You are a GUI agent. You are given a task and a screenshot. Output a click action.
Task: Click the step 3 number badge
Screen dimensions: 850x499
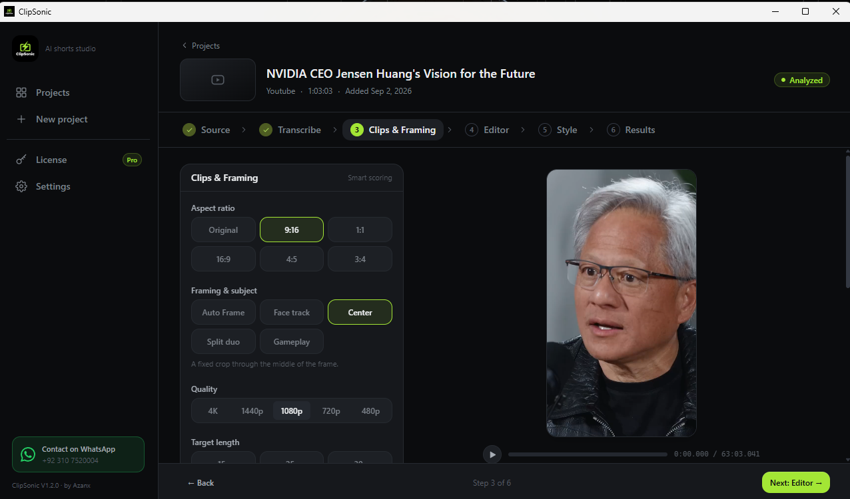pyautogui.click(x=357, y=130)
